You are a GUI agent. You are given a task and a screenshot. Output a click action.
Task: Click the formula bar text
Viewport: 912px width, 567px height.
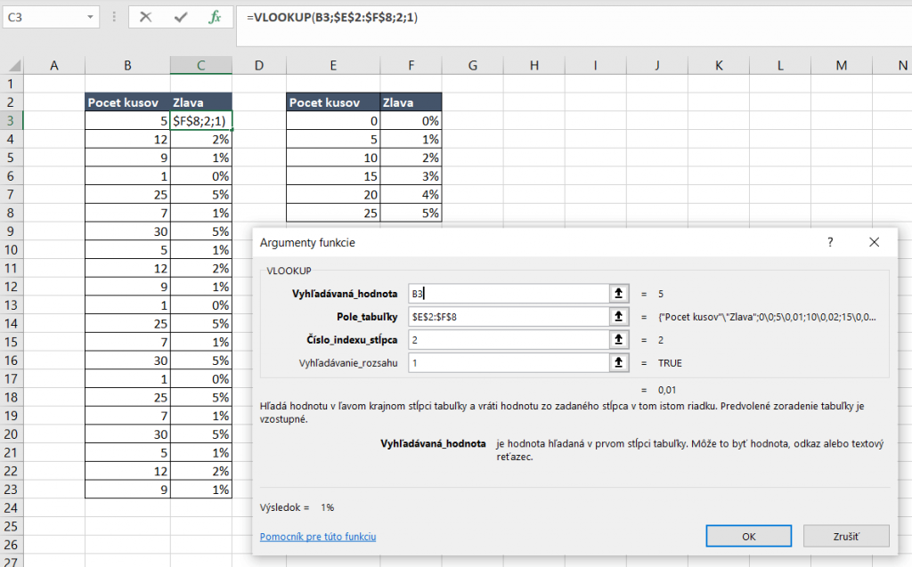point(332,18)
